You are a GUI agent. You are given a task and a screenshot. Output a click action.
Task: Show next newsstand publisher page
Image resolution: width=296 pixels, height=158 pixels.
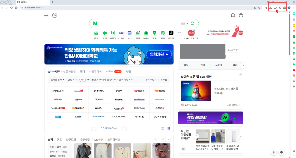[x=124, y=128]
